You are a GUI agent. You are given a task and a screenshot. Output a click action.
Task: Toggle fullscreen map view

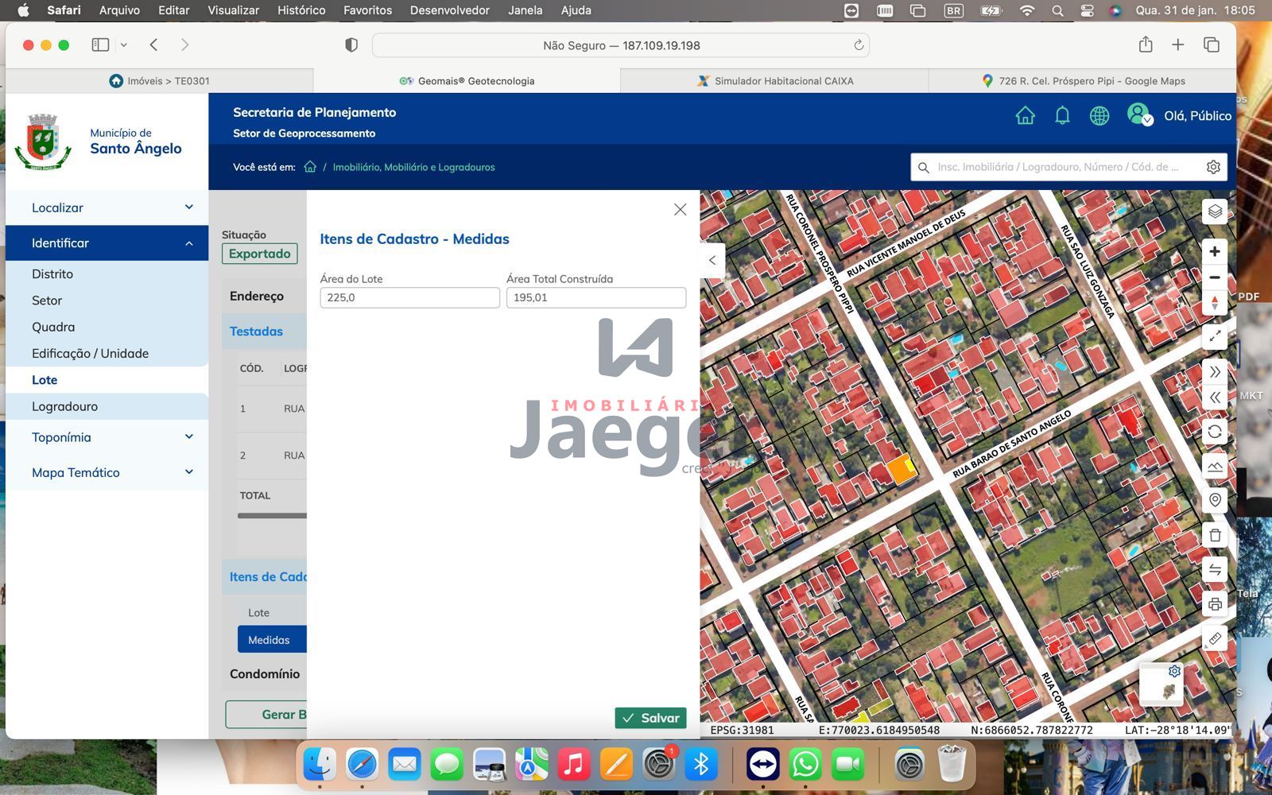point(1214,336)
